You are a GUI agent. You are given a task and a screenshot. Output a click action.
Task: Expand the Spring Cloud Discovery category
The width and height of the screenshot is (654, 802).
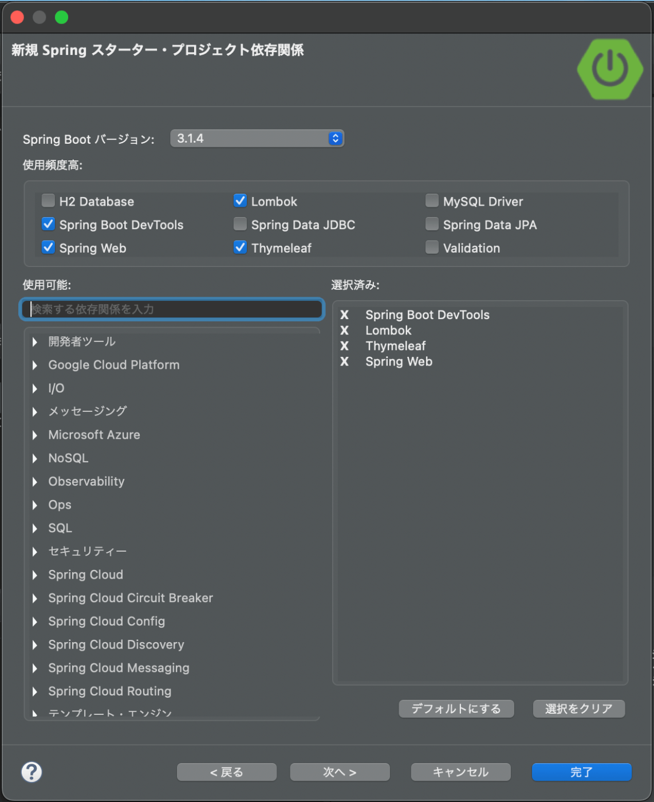point(35,645)
